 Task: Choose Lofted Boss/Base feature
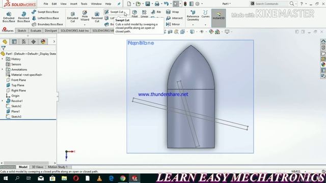[45, 18]
